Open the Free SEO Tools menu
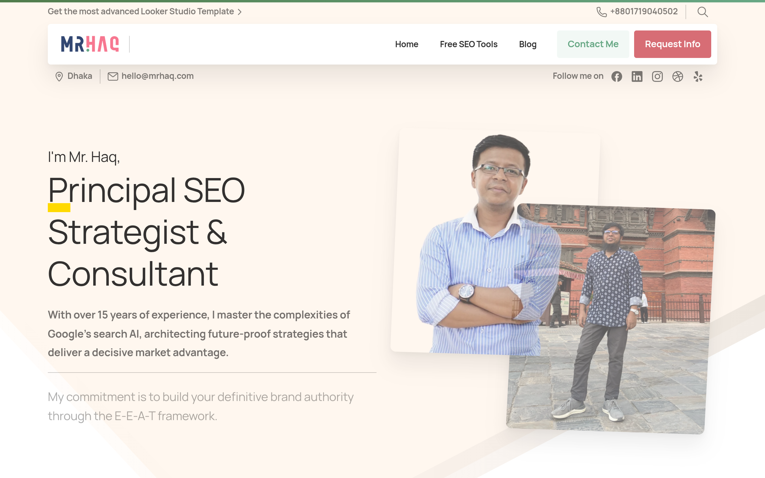The image size is (765, 478). click(469, 44)
